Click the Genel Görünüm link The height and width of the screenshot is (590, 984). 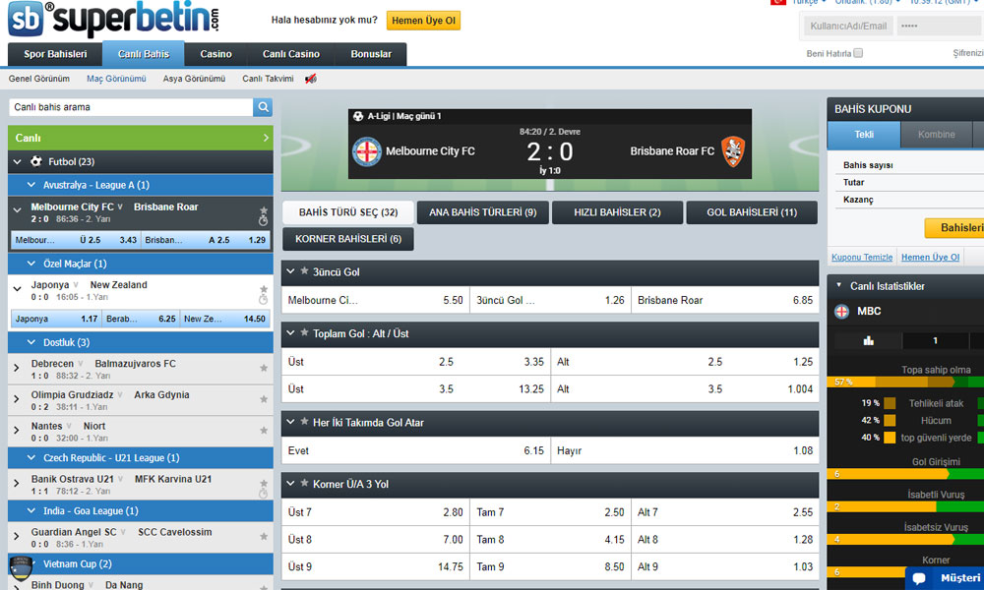(x=39, y=79)
